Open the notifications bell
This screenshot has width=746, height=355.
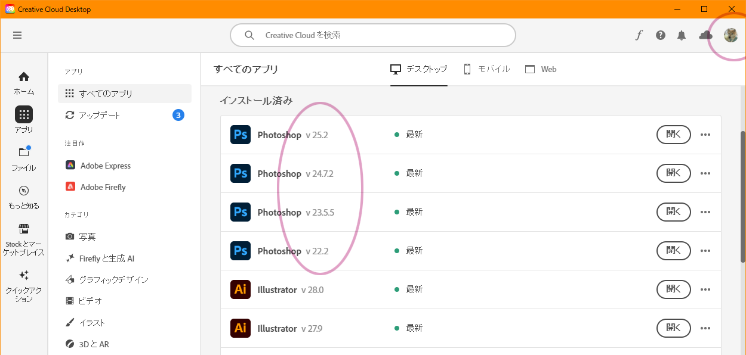681,35
